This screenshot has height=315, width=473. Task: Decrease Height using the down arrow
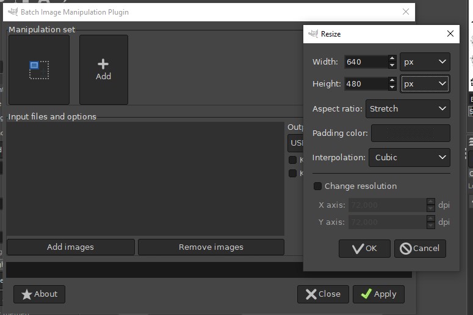[x=392, y=87]
